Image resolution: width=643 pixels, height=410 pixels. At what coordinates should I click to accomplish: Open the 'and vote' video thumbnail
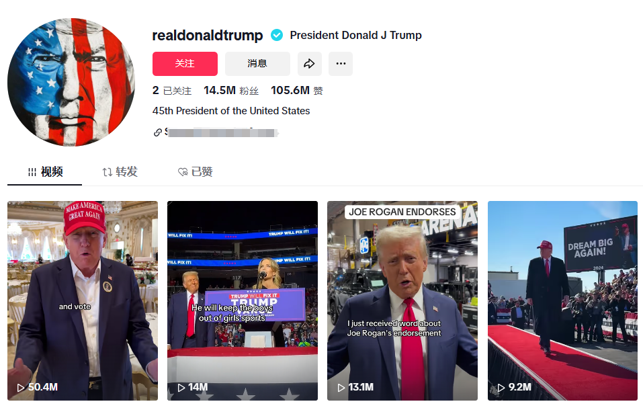point(83,300)
